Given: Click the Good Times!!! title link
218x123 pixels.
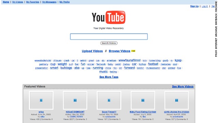Looking at the screenshot, I should click(109, 112).
